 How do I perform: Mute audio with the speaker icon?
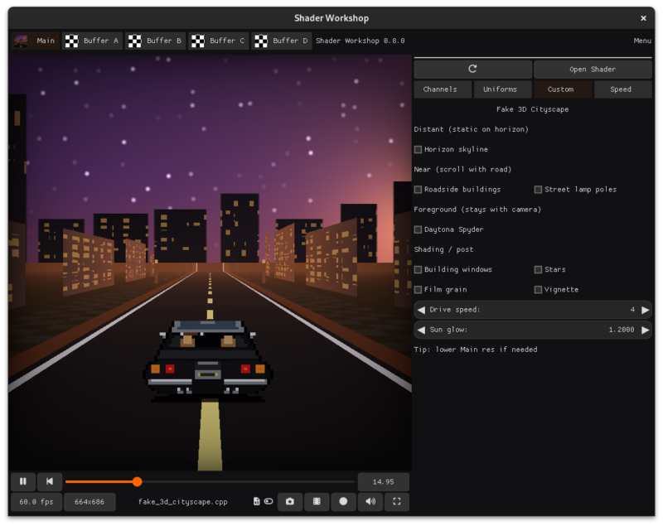click(370, 501)
